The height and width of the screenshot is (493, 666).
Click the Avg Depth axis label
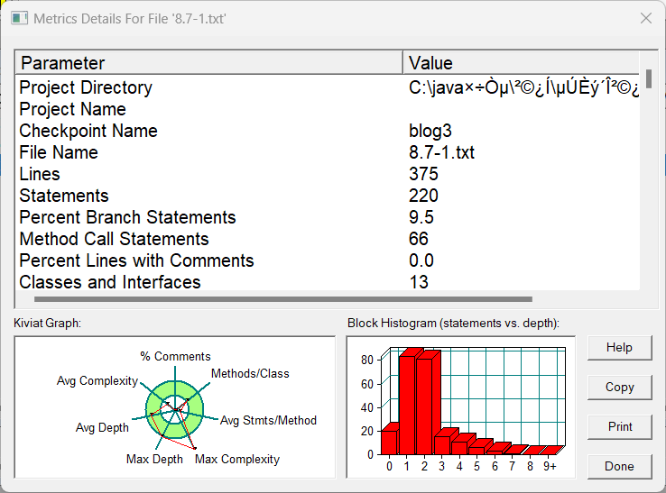(x=102, y=427)
